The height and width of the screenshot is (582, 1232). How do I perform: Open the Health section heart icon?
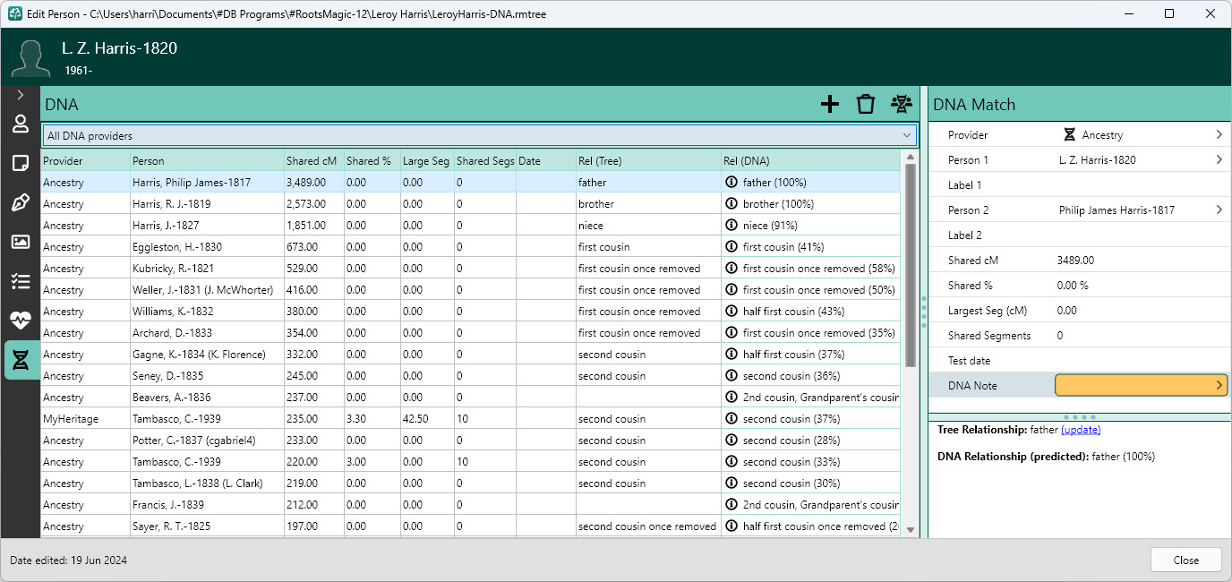coord(21,320)
